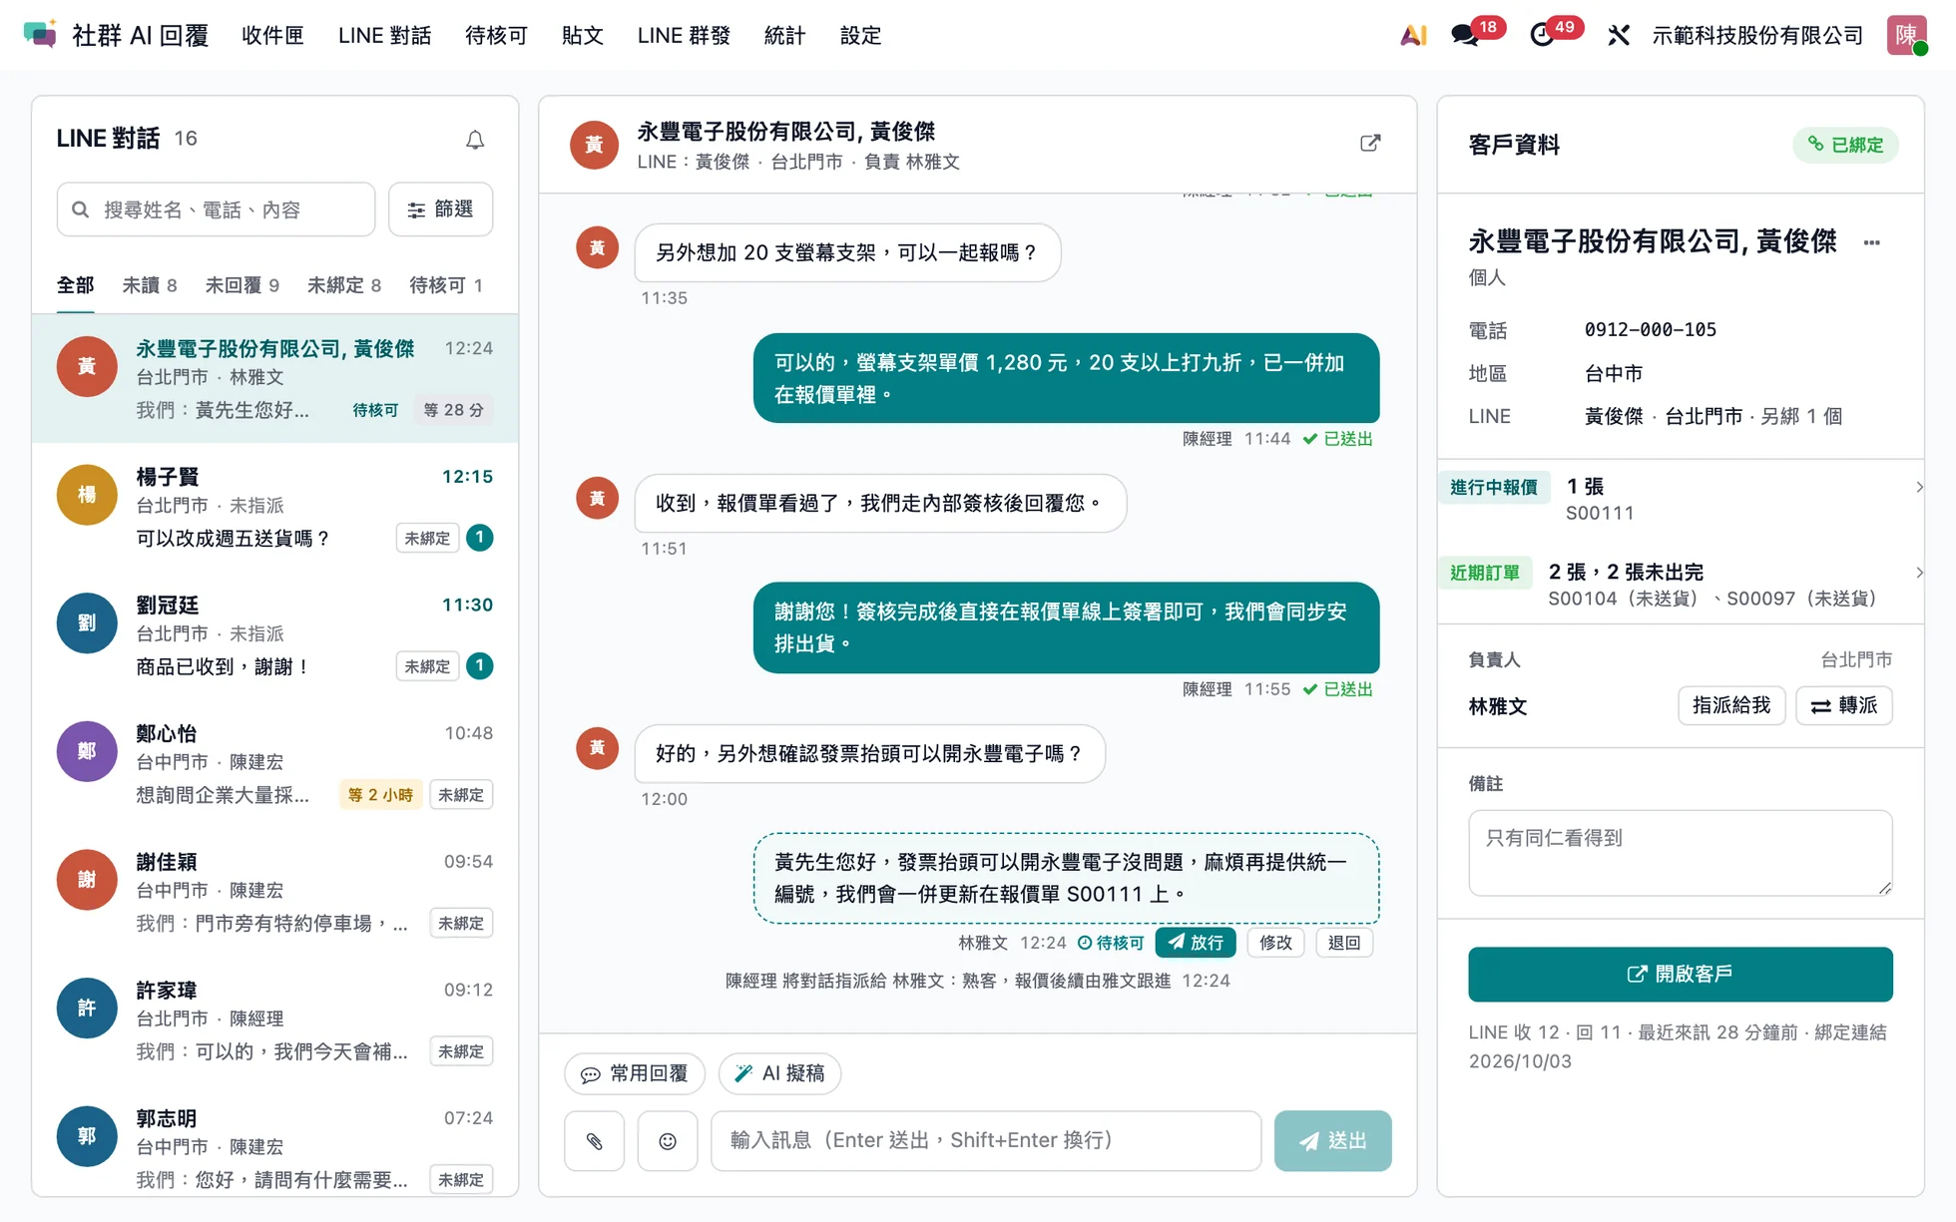
Task: Click 修改 on pending reply
Action: (1275, 943)
